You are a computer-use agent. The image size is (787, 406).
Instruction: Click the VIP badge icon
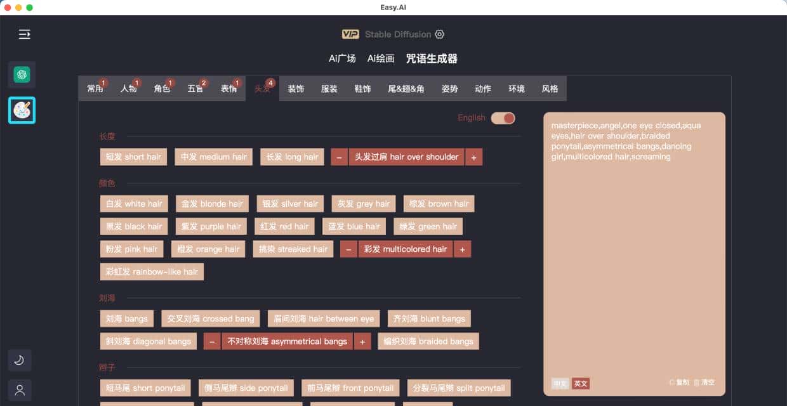350,34
